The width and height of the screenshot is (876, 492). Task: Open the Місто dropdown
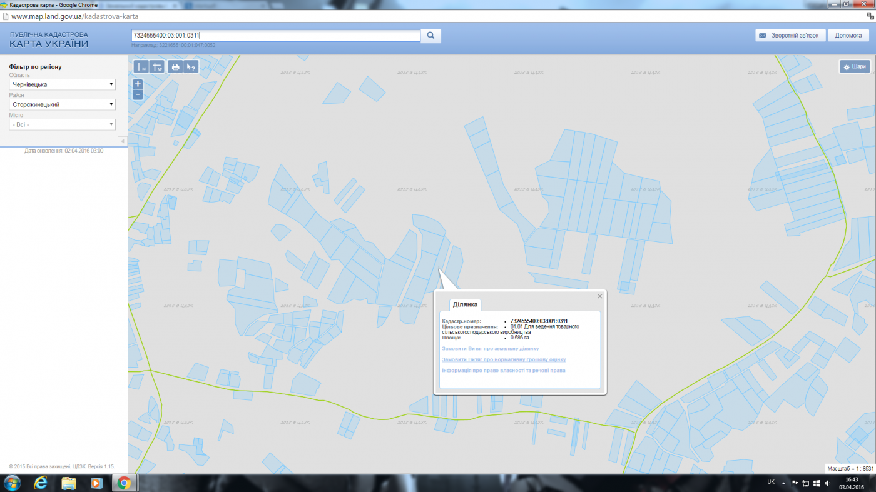(x=63, y=124)
